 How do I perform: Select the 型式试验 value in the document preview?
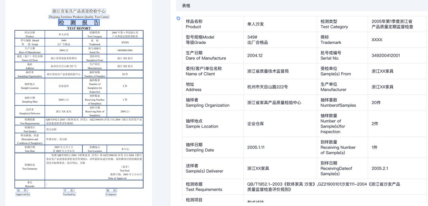coord(51,129)
